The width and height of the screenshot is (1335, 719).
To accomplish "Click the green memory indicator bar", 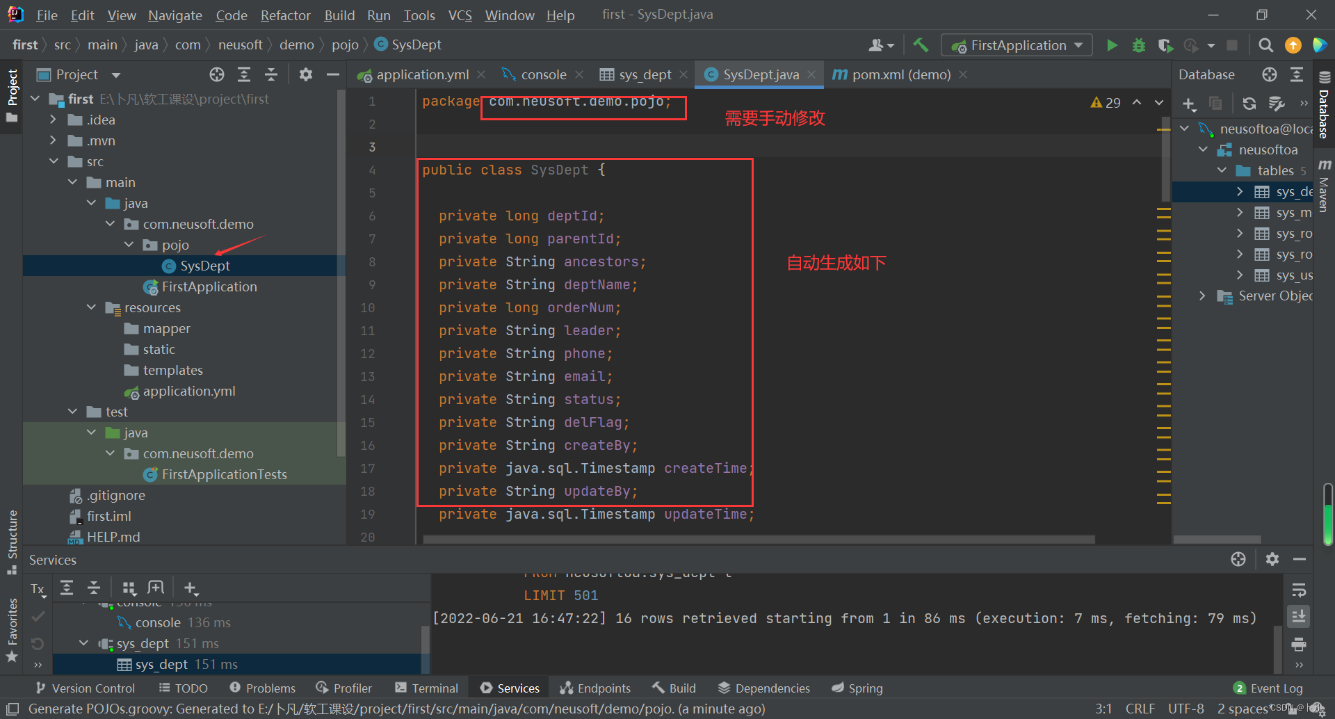I will [1327, 515].
